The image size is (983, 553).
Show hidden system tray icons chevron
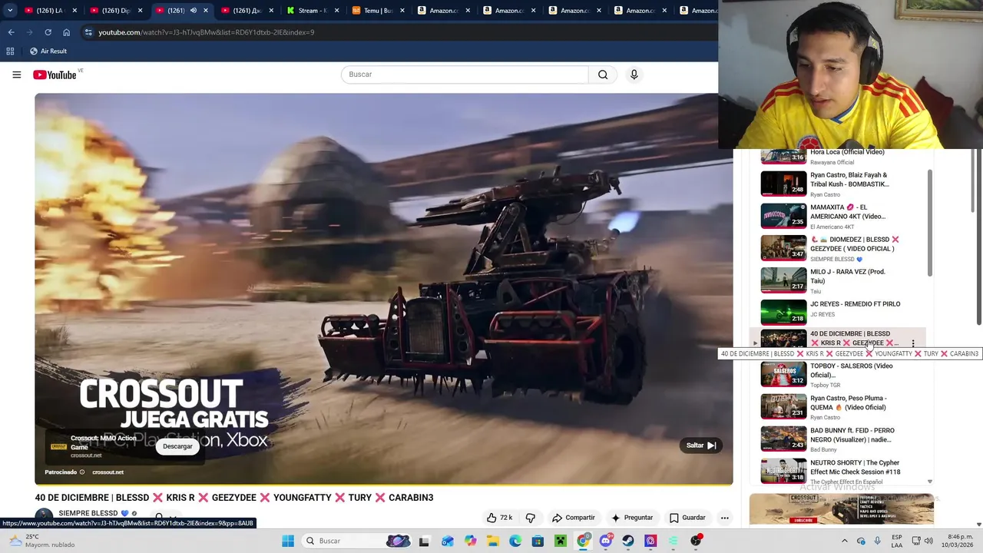click(x=844, y=541)
